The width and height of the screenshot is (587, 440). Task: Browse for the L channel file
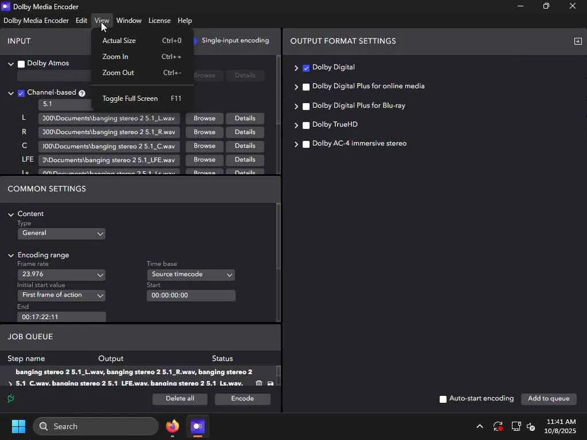pos(205,118)
